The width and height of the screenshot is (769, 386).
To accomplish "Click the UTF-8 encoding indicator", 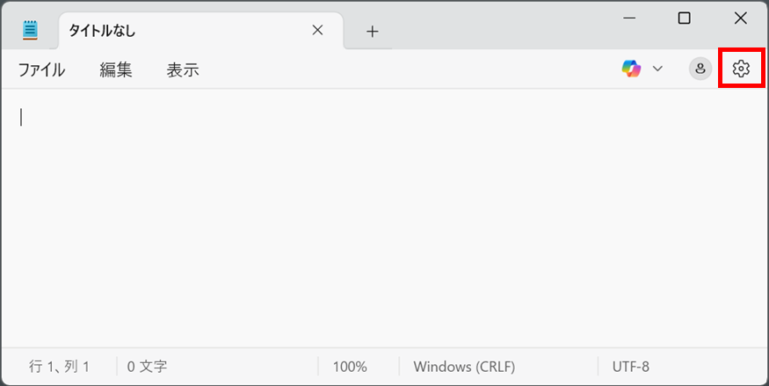I will tap(631, 367).
